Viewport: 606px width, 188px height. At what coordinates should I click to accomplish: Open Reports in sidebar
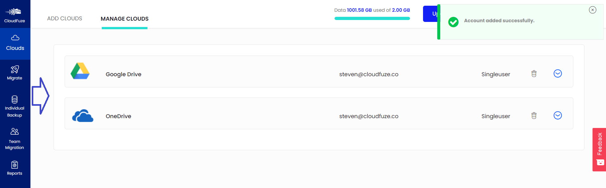click(15, 168)
